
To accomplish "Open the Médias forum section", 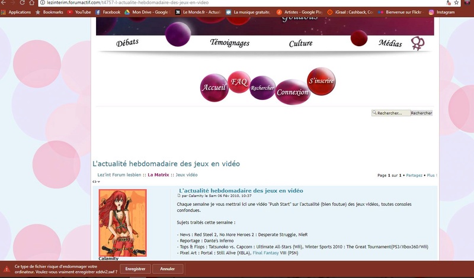I will pyautogui.click(x=390, y=43).
